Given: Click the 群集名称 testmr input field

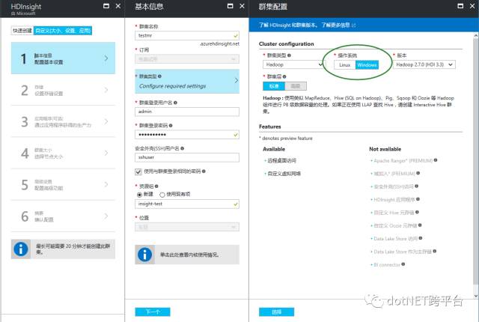Looking at the screenshot, I should pos(187,36).
